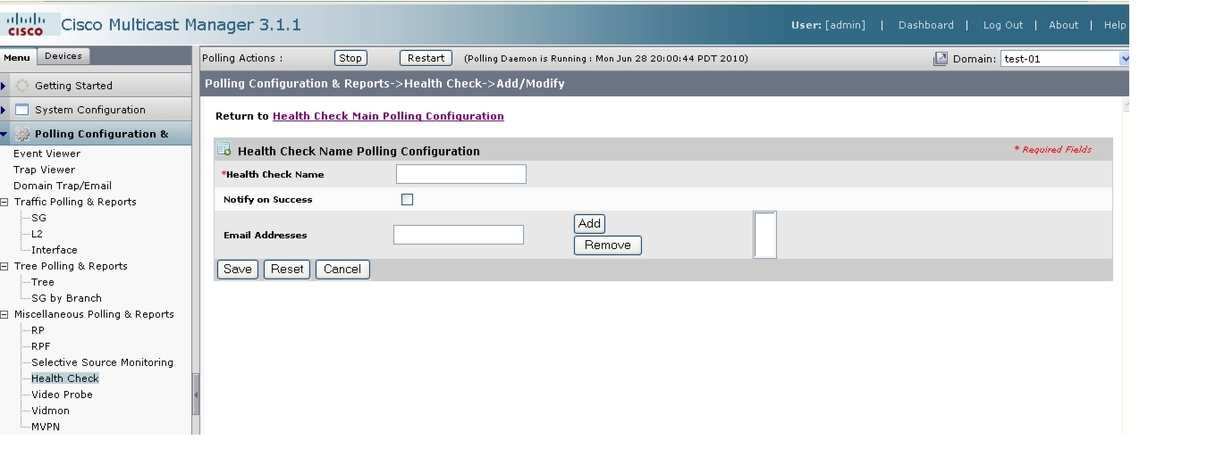Viewport: 1207px width, 457px height.
Task: Save the health check configuration
Action: pos(237,269)
